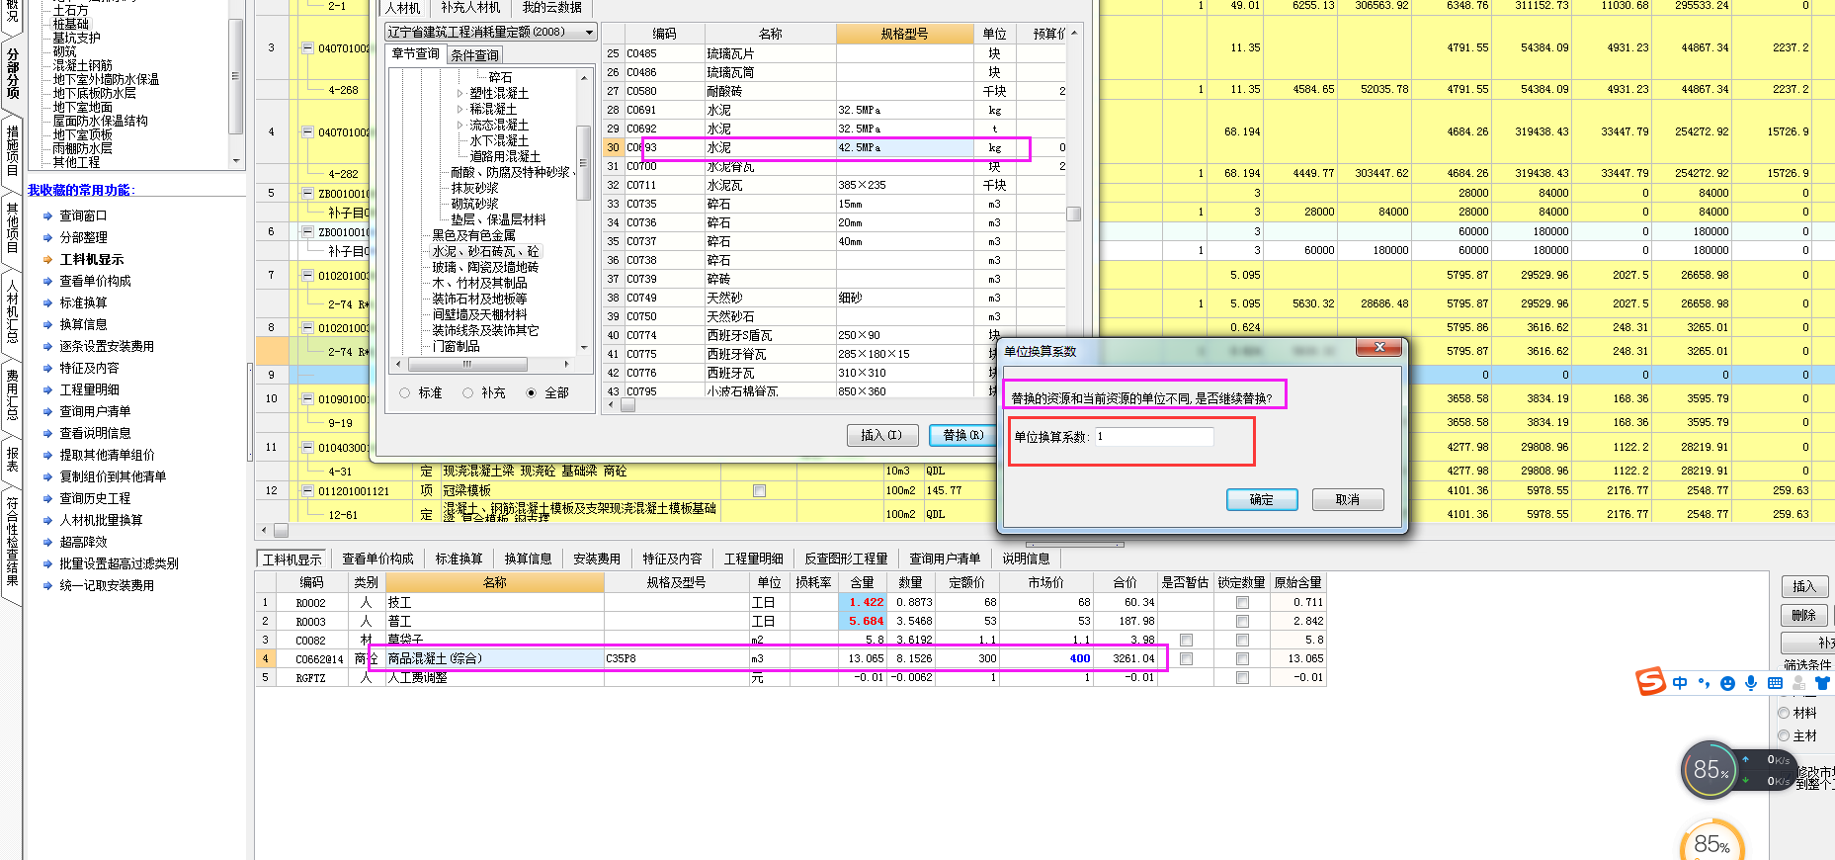Screen dimensions: 1835x860
Task: Click 确定 in 单位换算系数 dialog
Action: point(1262,499)
